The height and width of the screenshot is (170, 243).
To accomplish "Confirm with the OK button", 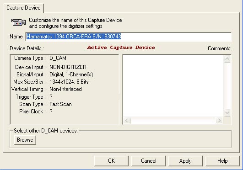I will tap(111, 161).
